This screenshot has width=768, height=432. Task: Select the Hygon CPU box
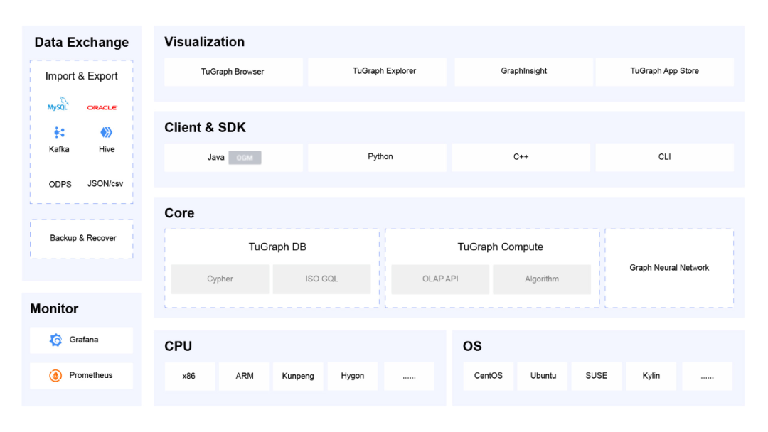click(x=352, y=377)
